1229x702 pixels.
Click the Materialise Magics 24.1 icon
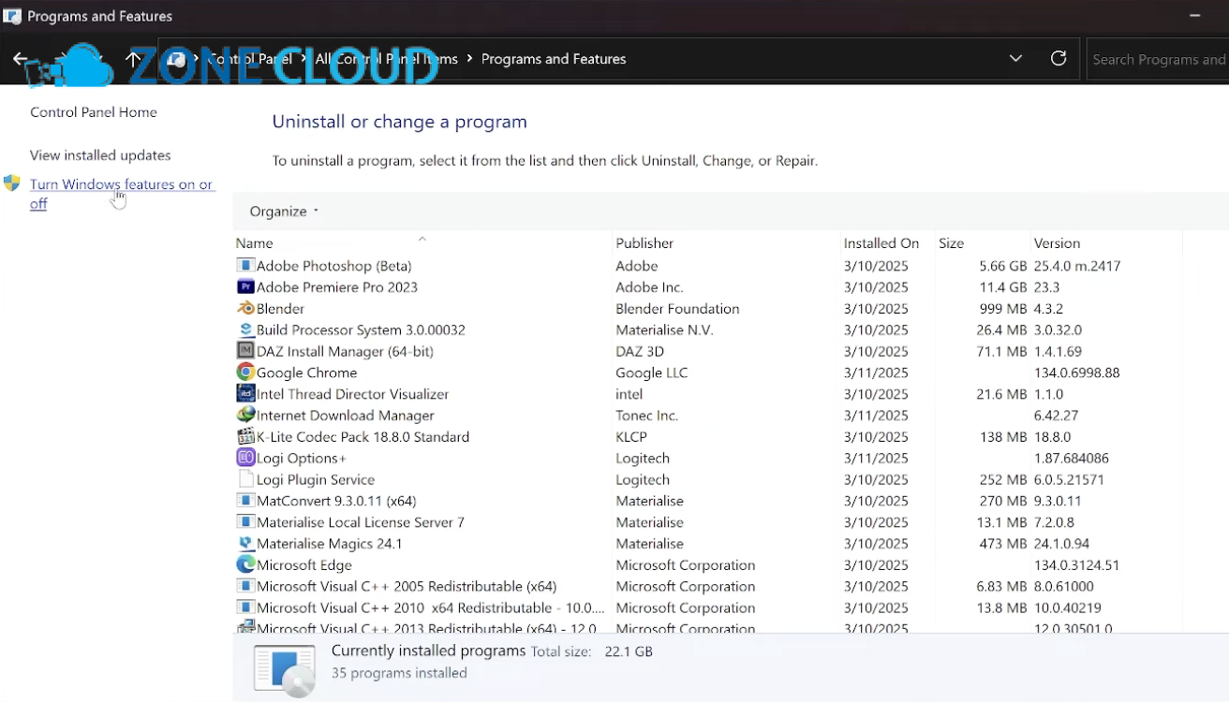245,544
